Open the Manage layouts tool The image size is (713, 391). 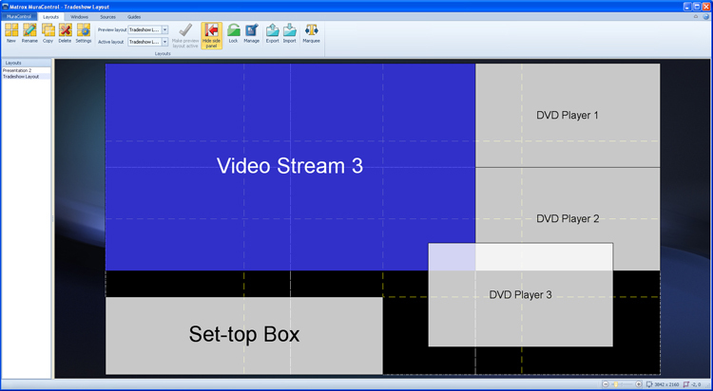pyautogui.click(x=251, y=34)
